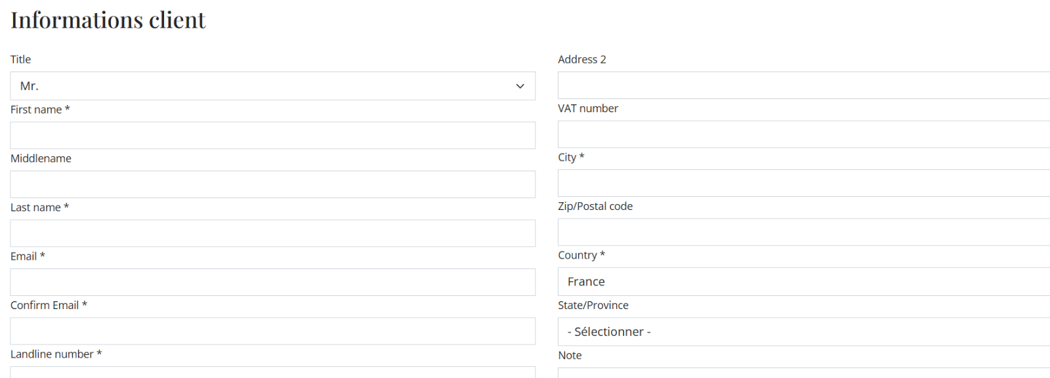
Task: Click the Note field label
Action: point(570,355)
